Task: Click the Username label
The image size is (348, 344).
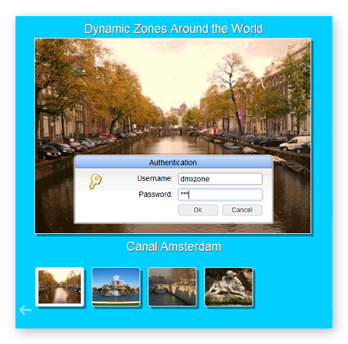Action: pos(155,178)
